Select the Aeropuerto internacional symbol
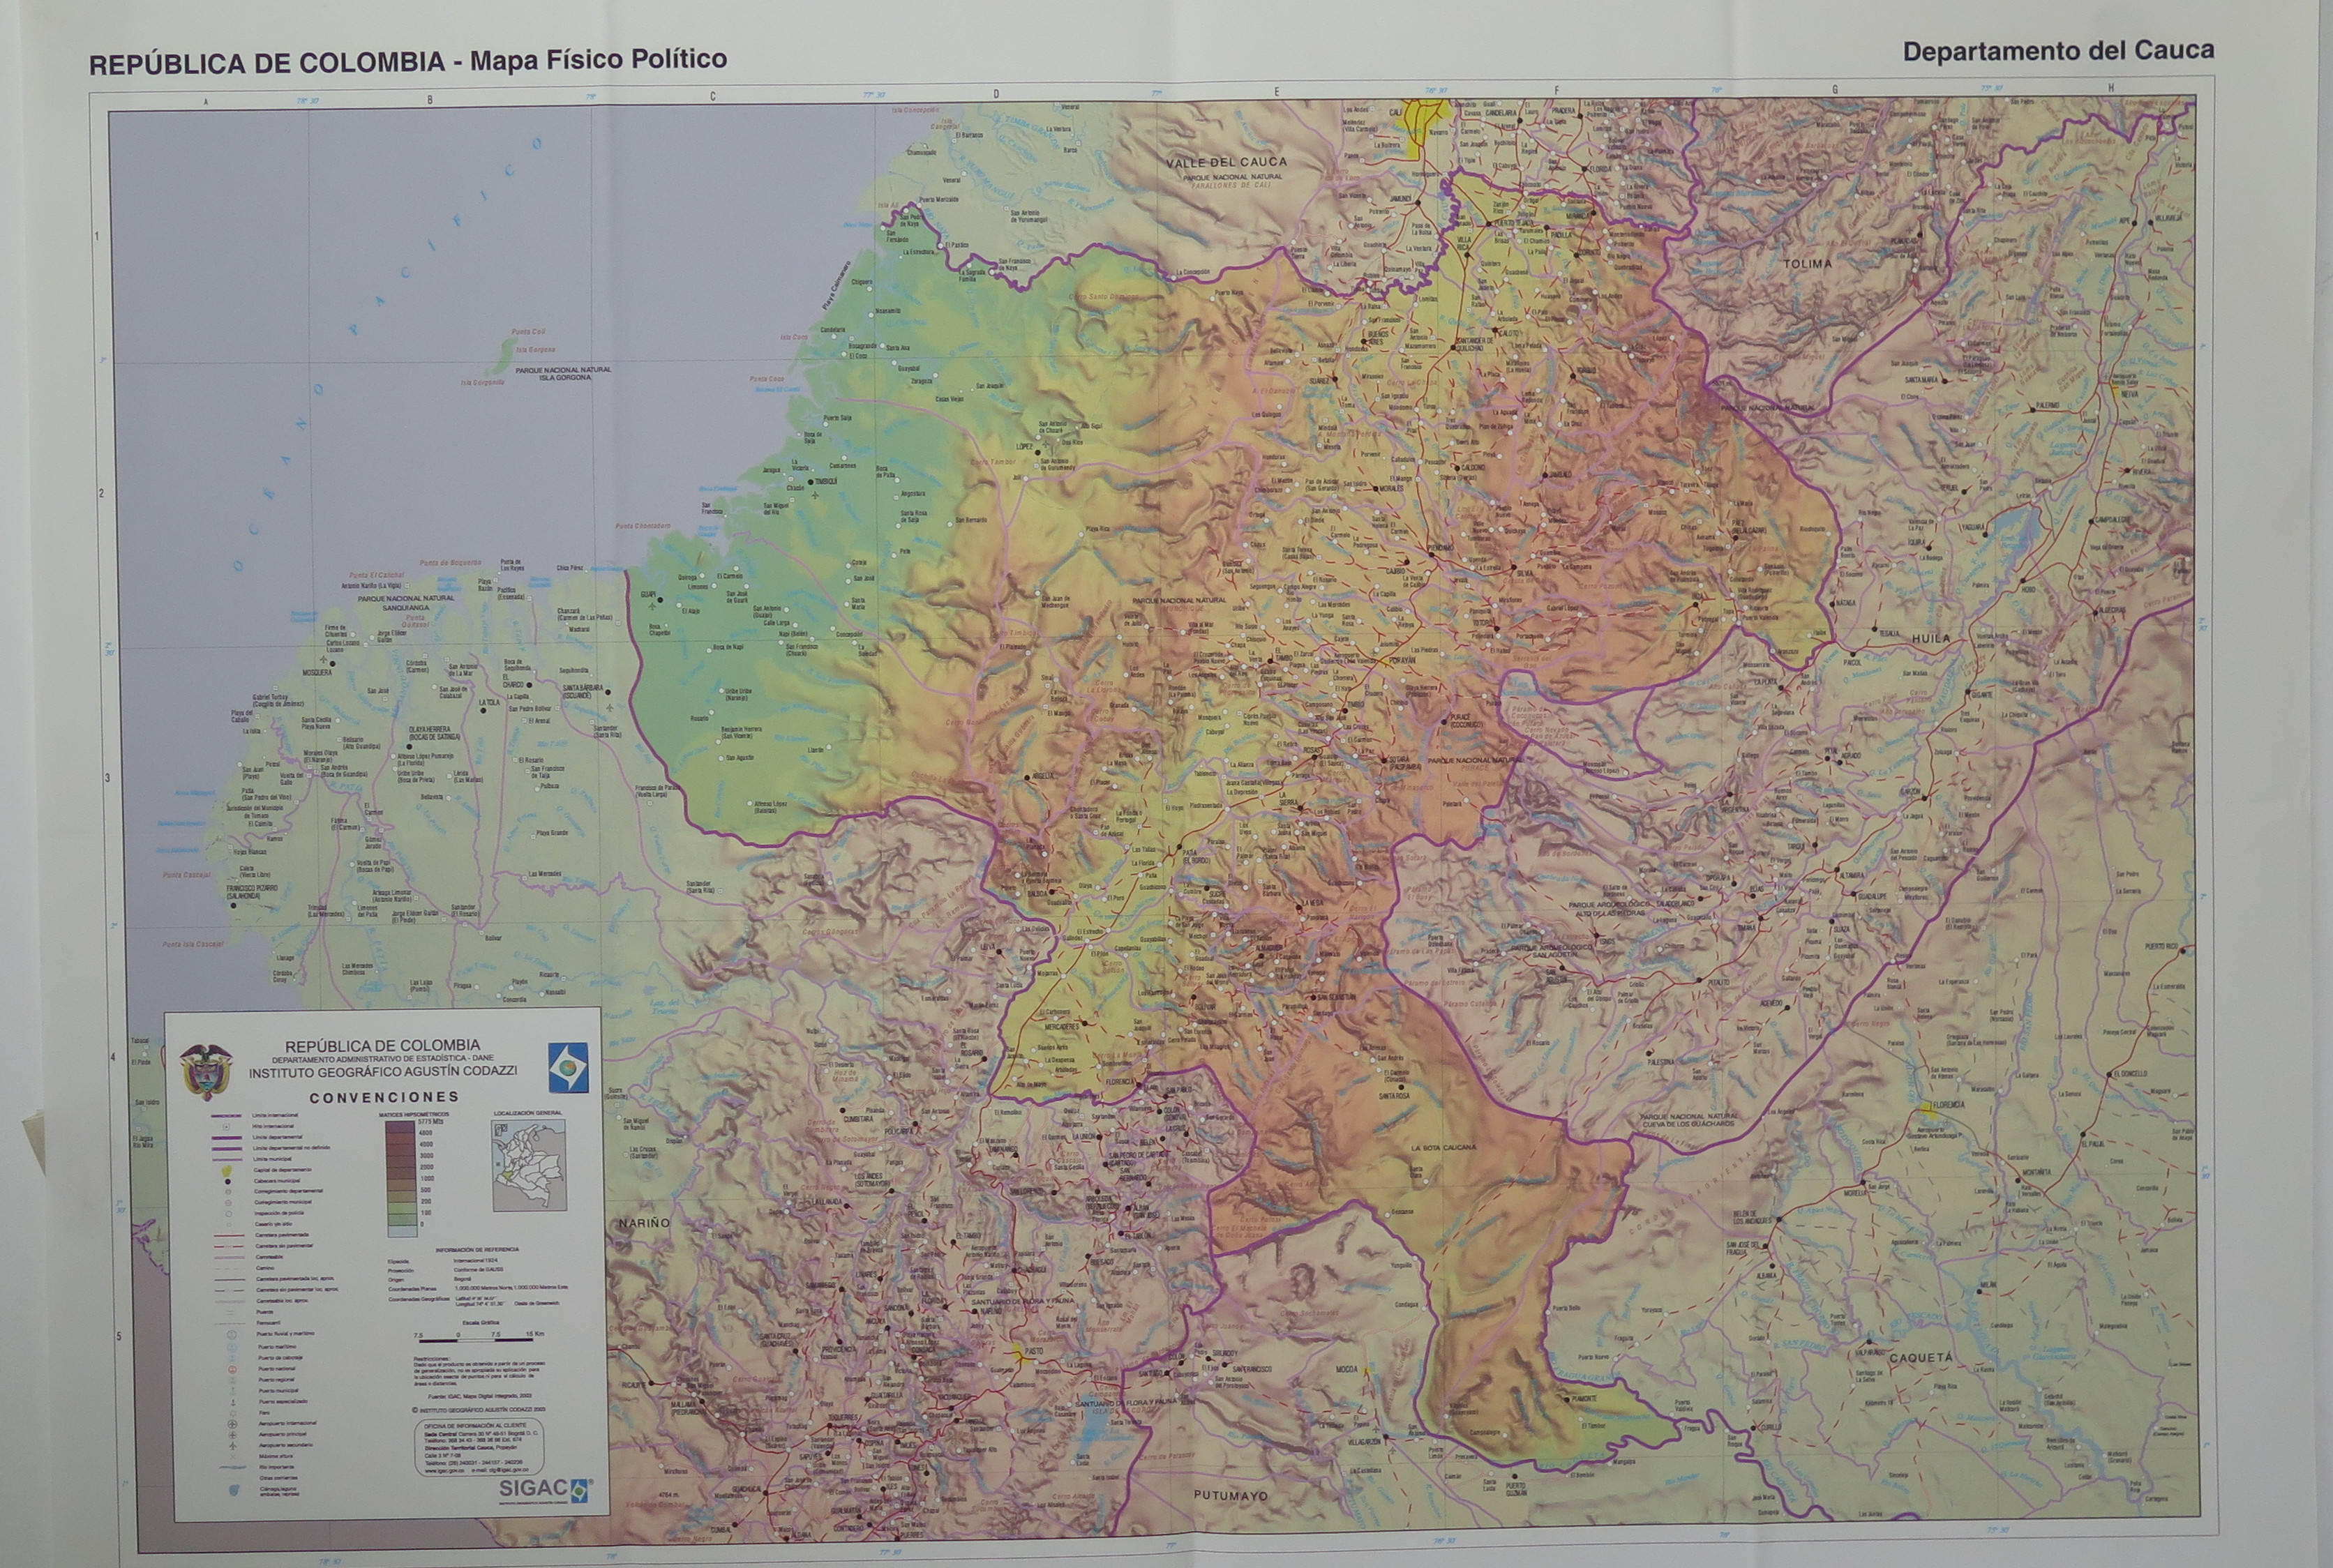This screenshot has height=1568, width=2333. point(233,1424)
